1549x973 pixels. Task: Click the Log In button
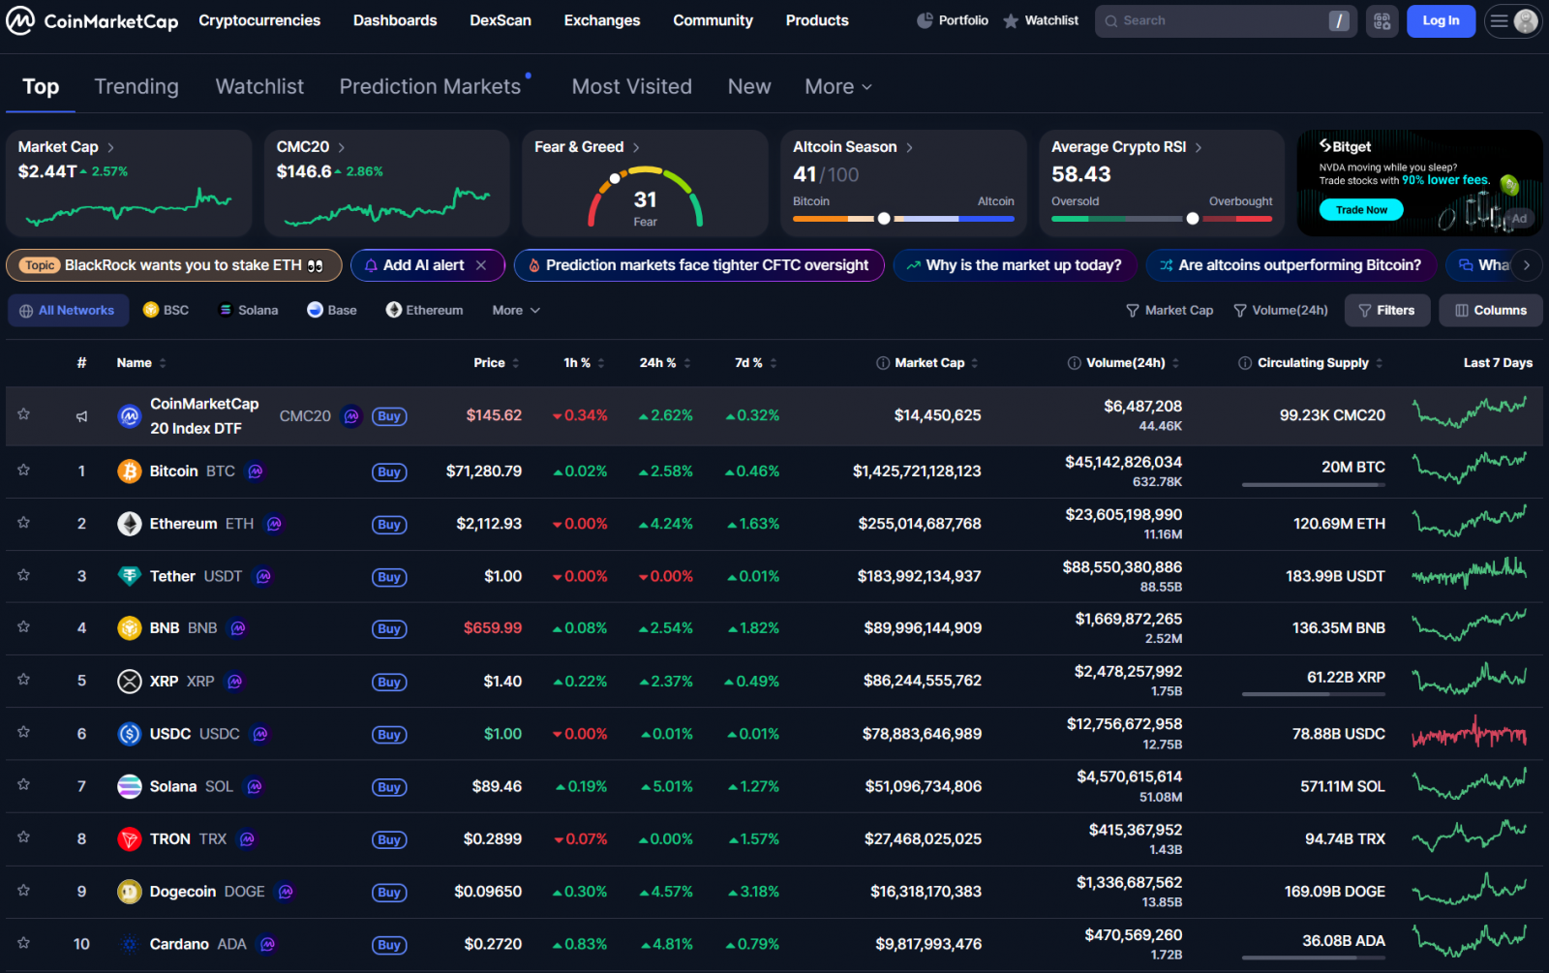pos(1440,20)
